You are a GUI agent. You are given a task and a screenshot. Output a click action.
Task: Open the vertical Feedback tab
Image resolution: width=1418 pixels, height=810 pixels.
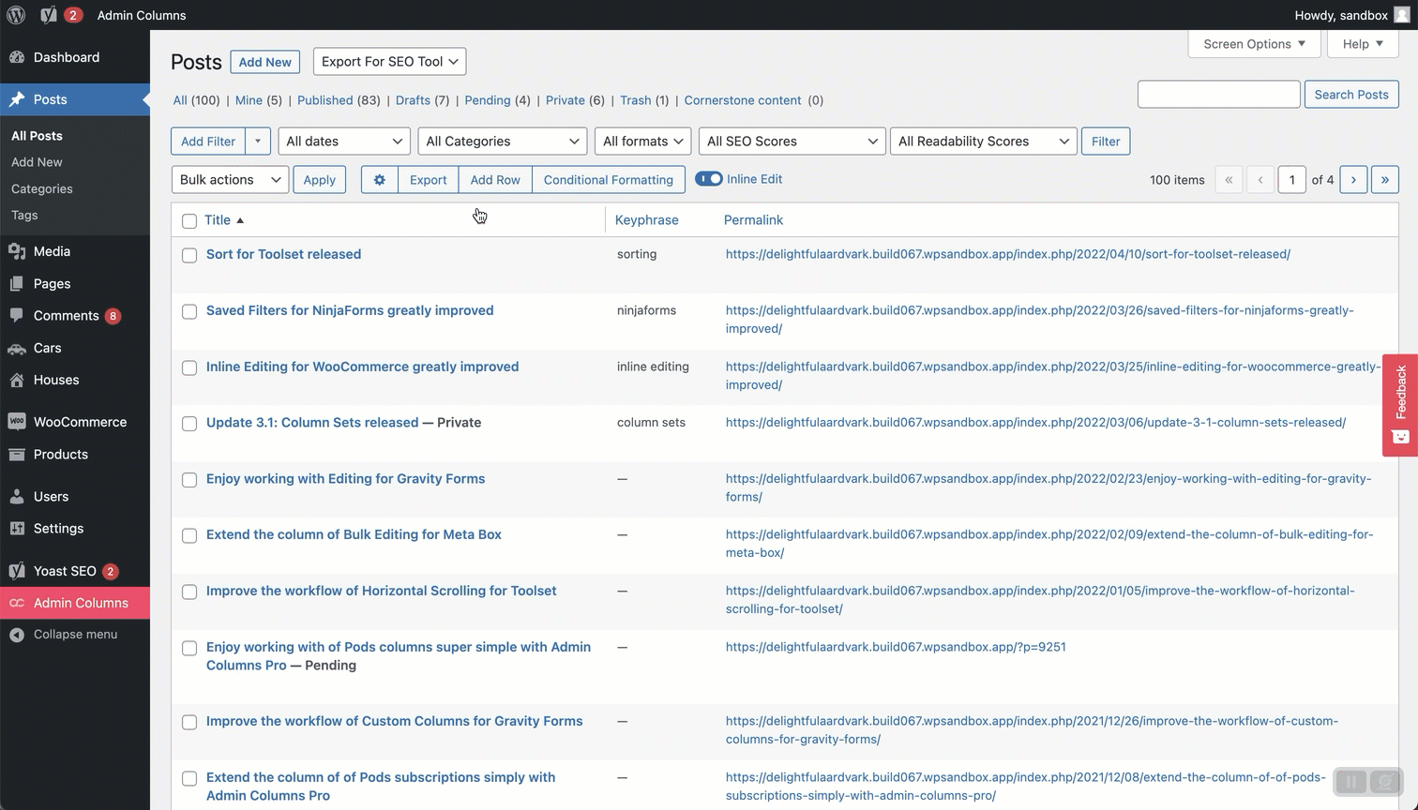click(x=1400, y=405)
